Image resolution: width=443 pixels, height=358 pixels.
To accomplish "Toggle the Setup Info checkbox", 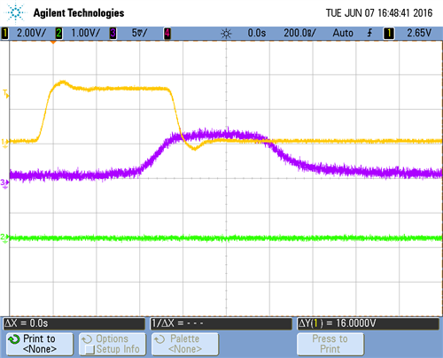I will [x=89, y=349].
